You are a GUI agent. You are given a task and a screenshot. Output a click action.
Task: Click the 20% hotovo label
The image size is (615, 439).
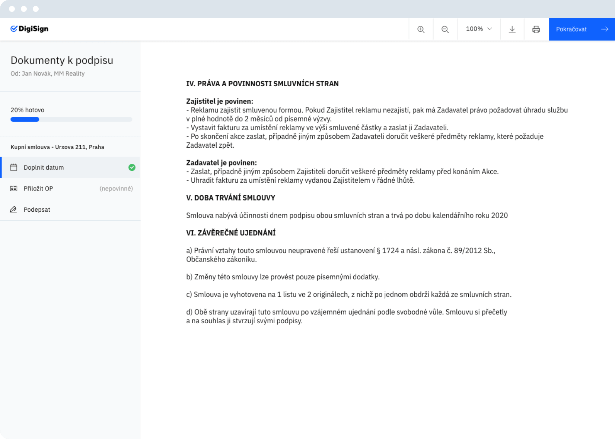click(x=28, y=110)
